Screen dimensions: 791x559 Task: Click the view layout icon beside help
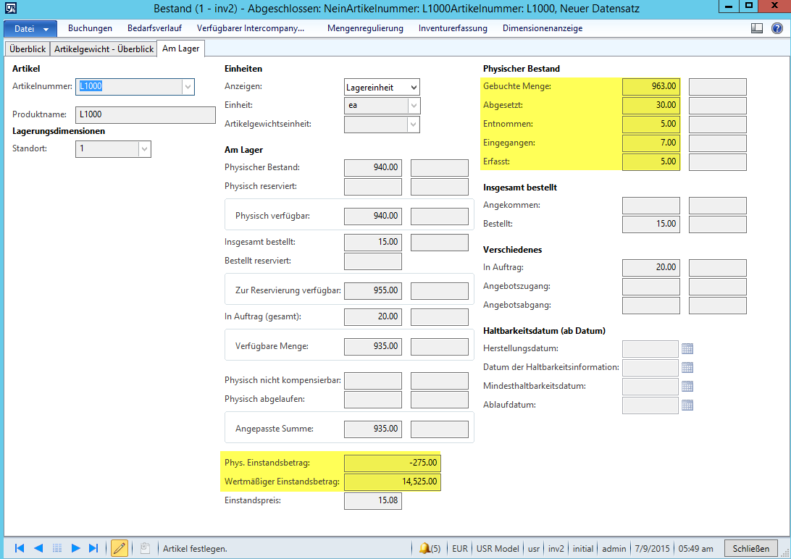click(757, 28)
